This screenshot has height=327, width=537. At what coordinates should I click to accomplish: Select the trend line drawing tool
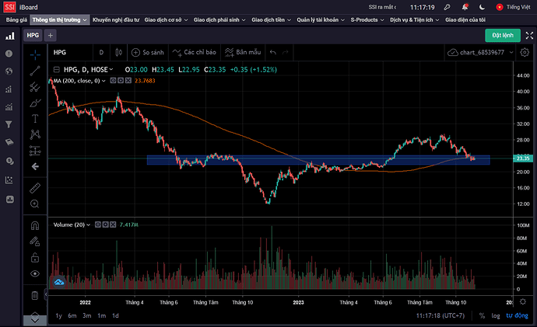(35, 70)
